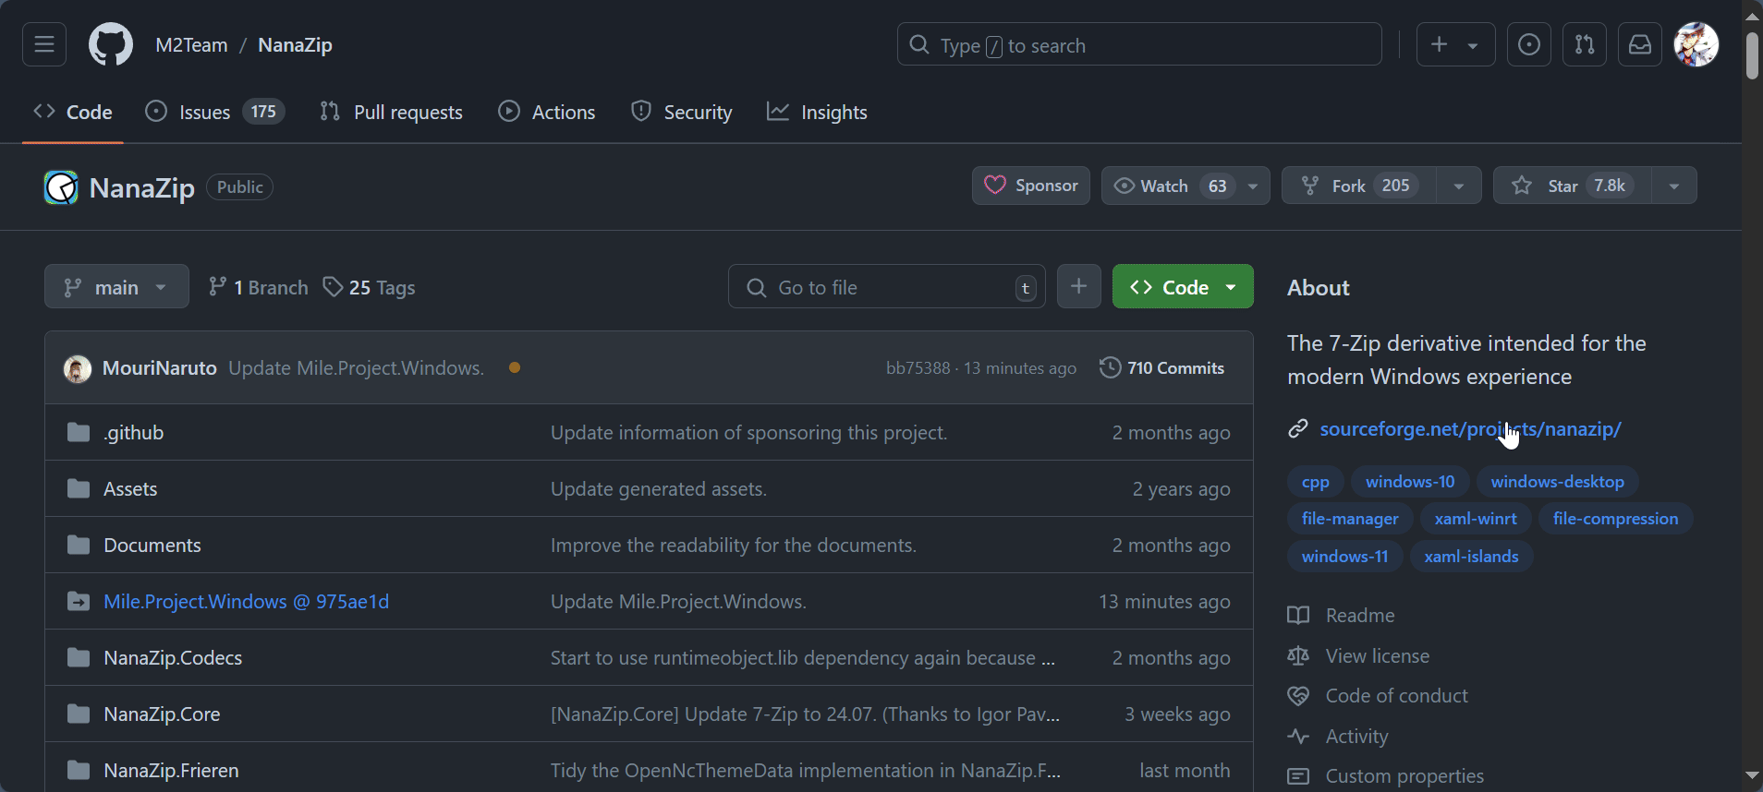Click the Sponsor heart icon
The width and height of the screenshot is (1763, 792).
(995, 186)
